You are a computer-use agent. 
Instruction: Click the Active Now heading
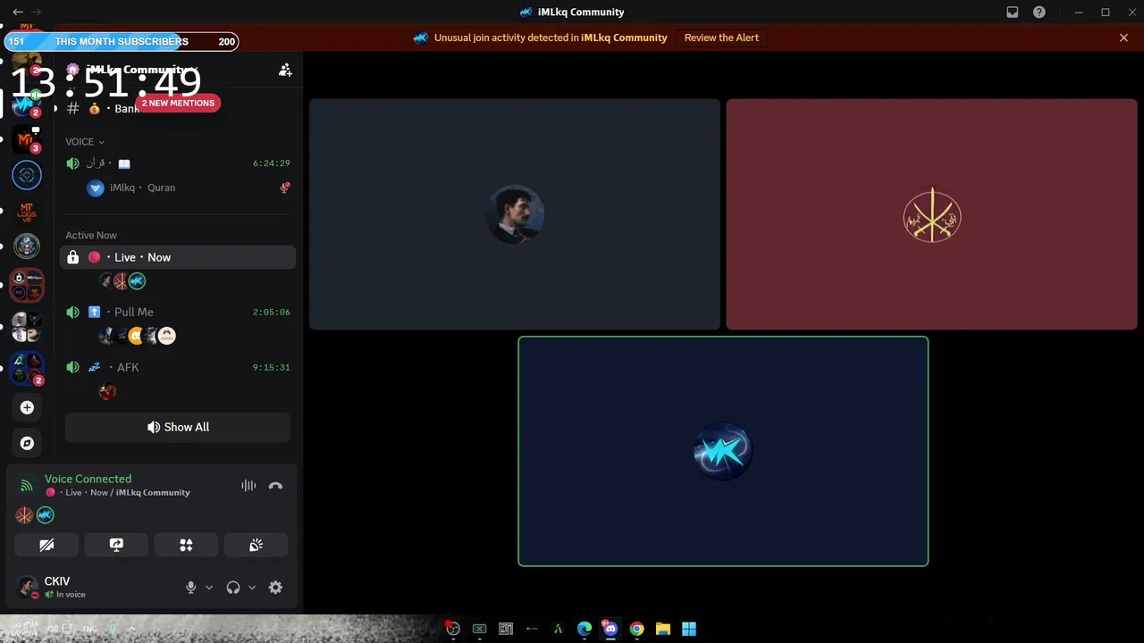point(91,236)
